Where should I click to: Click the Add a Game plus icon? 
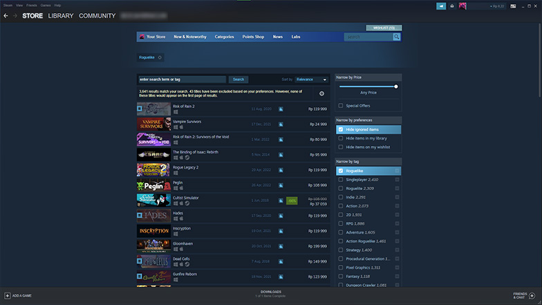(x=7, y=296)
